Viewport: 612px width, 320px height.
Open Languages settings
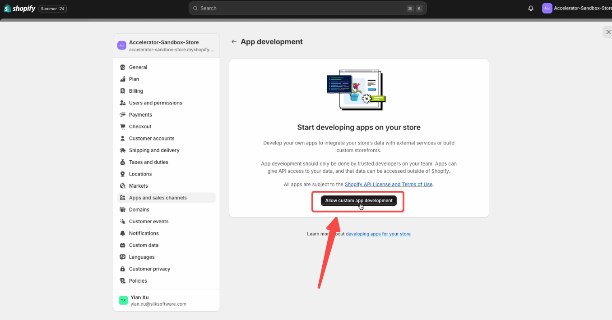click(x=167, y=257)
